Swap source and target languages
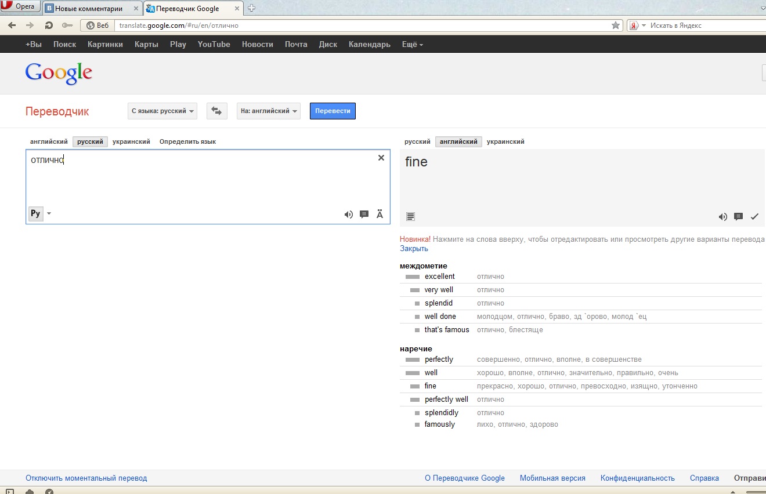 [217, 111]
